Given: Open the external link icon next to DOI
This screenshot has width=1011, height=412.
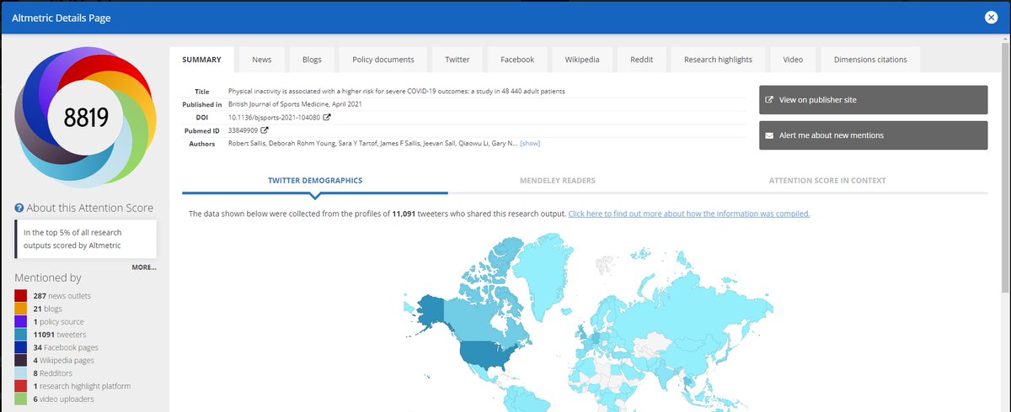Looking at the screenshot, I should (327, 117).
